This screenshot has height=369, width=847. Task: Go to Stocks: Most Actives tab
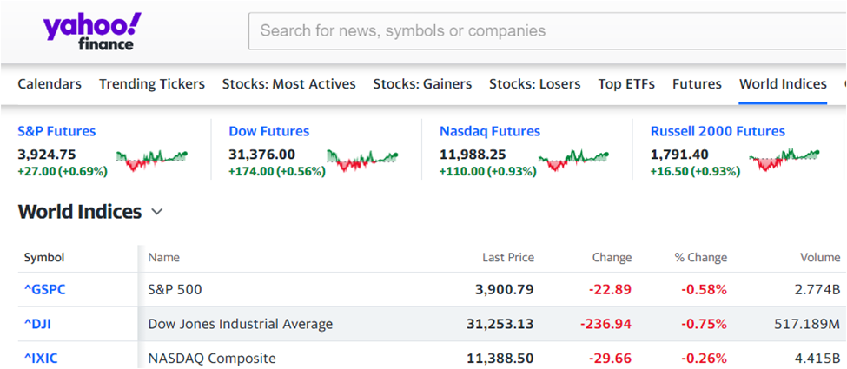click(289, 84)
